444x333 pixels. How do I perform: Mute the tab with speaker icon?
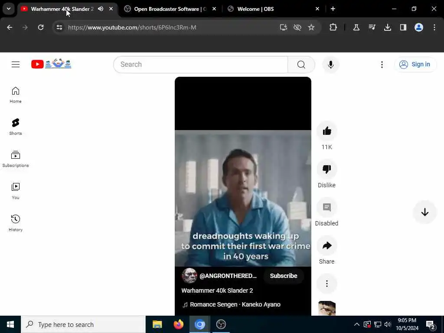[101, 9]
